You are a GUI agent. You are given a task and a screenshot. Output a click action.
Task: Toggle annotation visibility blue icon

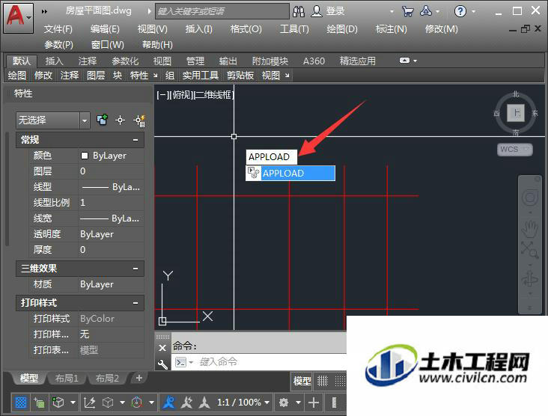[x=169, y=403]
